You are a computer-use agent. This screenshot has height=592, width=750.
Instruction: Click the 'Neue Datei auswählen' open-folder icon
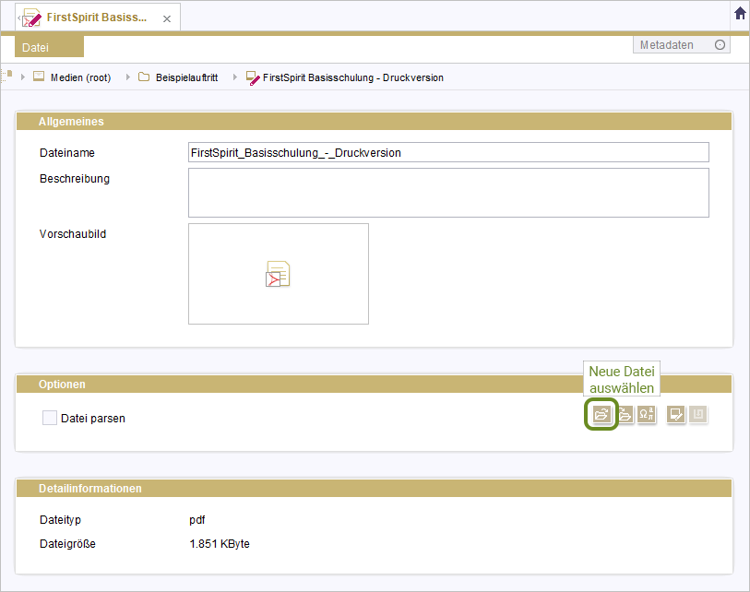coord(601,414)
